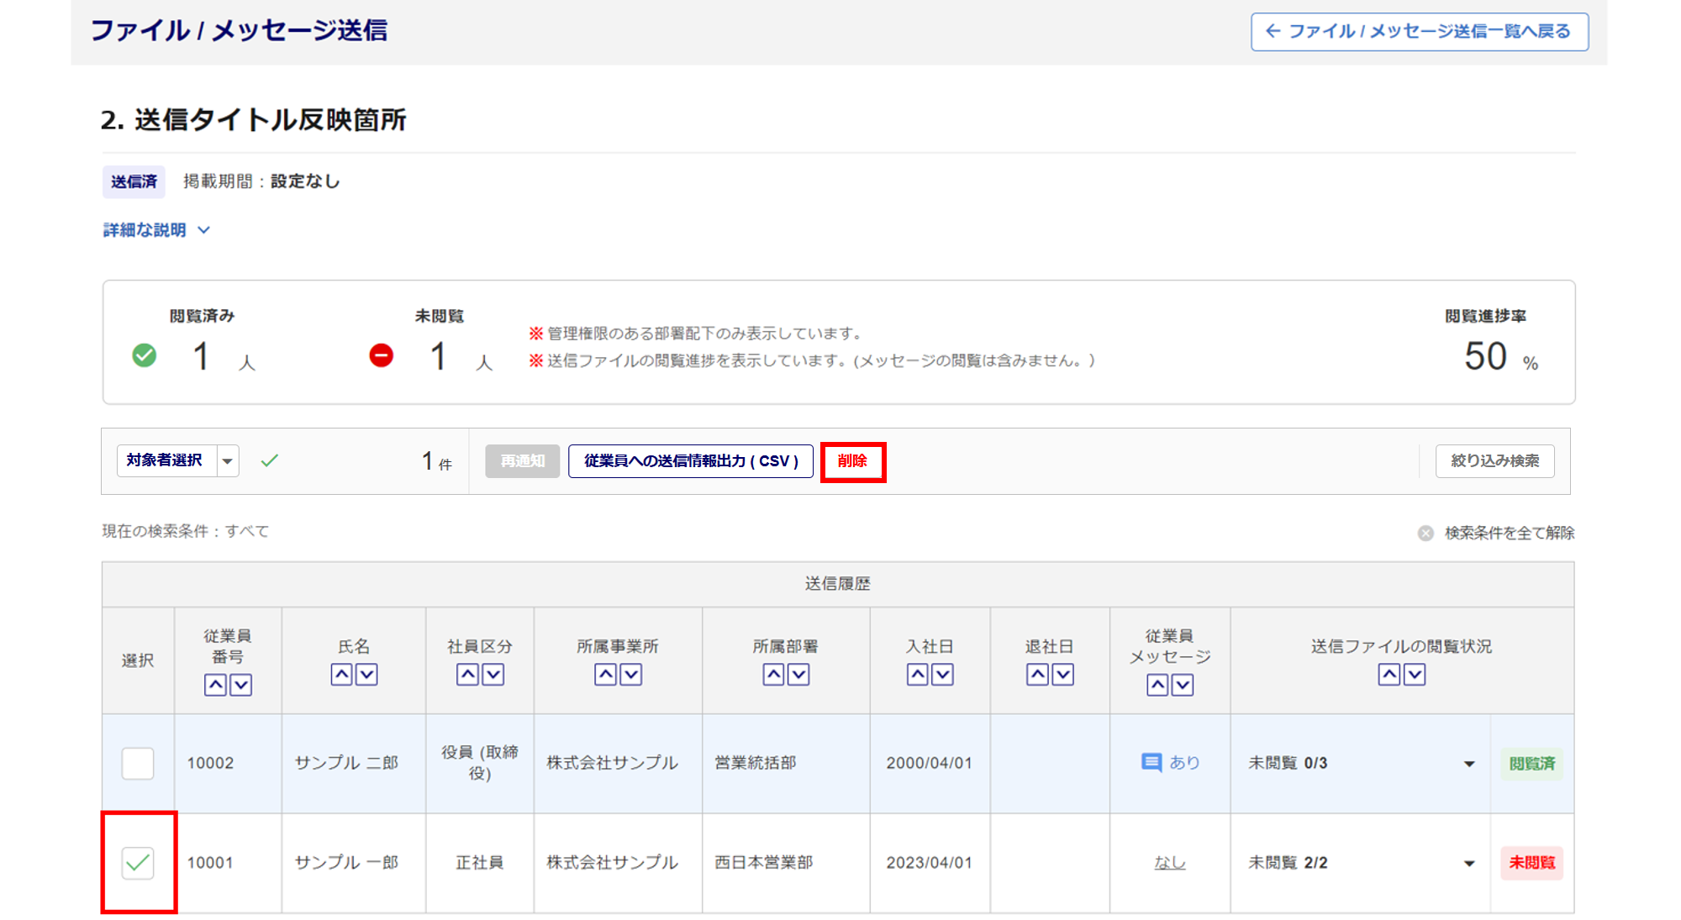Return to ファイル/メッセージ送信一覧 list

click(x=1419, y=32)
